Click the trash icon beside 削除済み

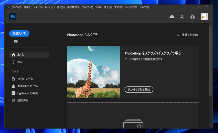tap(13, 100)
